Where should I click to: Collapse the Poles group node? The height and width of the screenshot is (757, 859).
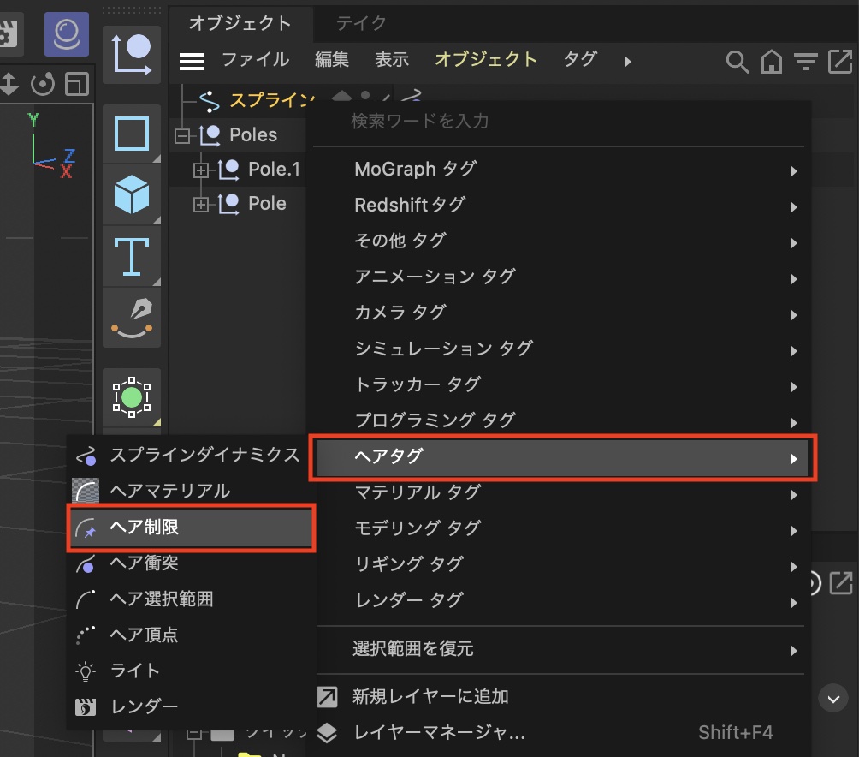(x=181, y=135)
